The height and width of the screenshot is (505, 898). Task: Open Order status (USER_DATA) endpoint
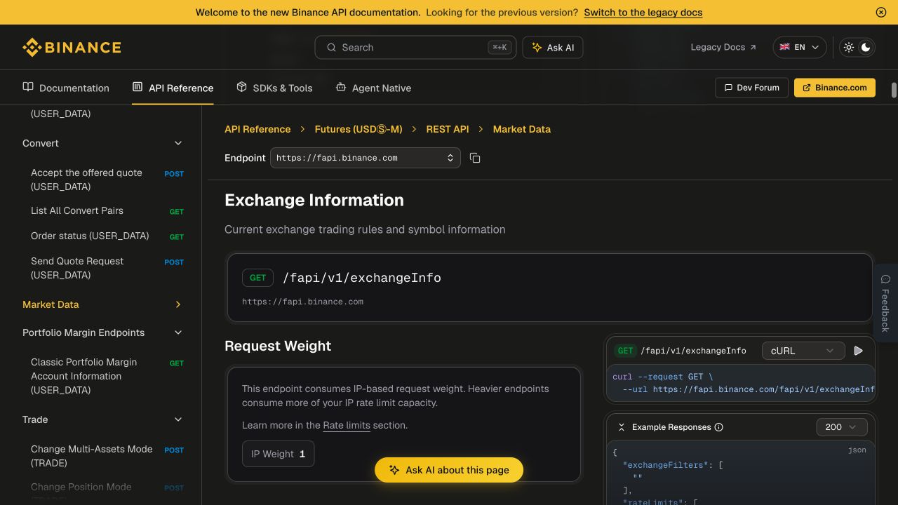click(x=107, y=236)
